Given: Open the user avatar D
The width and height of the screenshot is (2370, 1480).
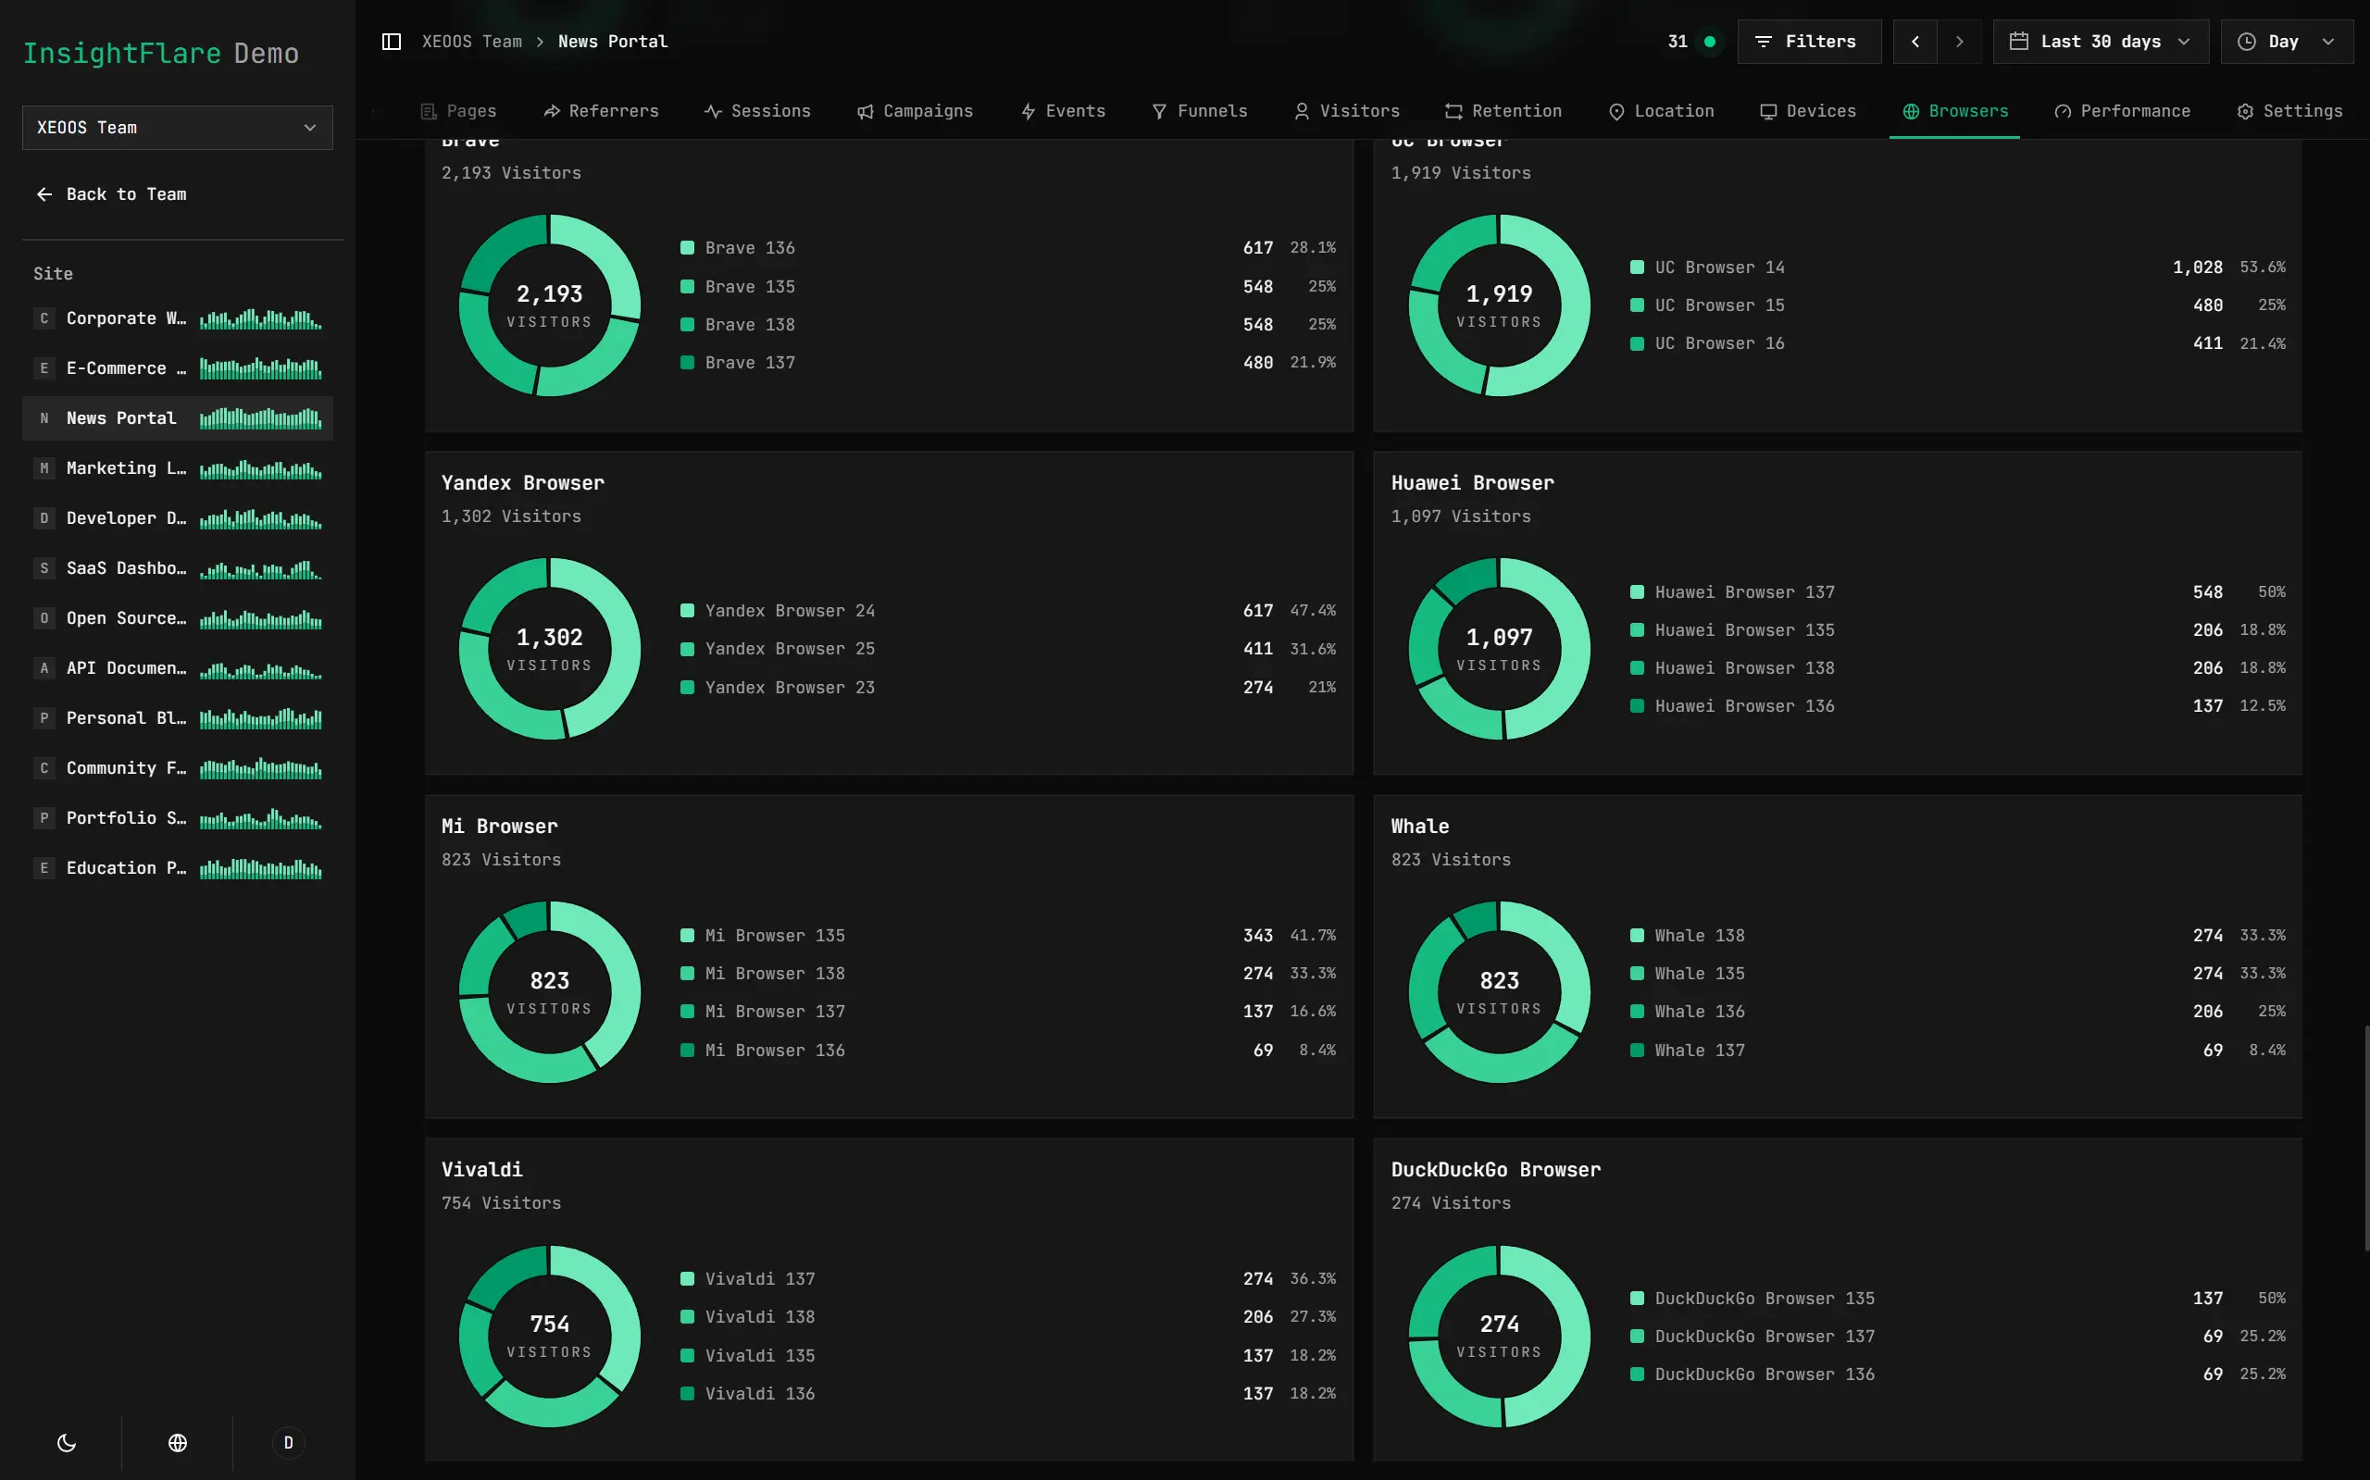Looking at the screenshot, I should 288,1443.
